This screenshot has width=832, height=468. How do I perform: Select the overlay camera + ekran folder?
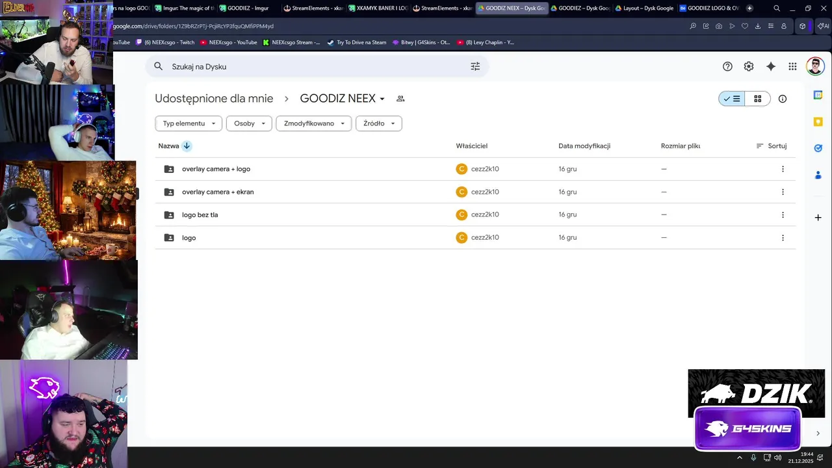[475, 192]
